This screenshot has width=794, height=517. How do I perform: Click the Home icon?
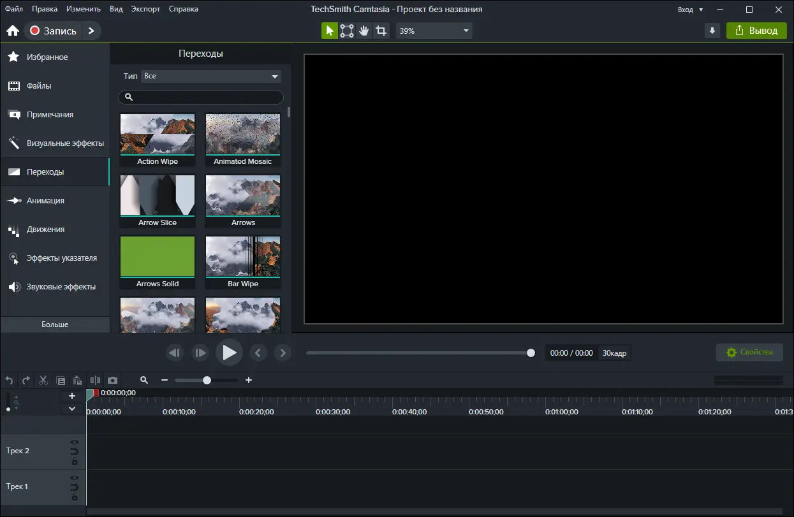coord(12,31)
